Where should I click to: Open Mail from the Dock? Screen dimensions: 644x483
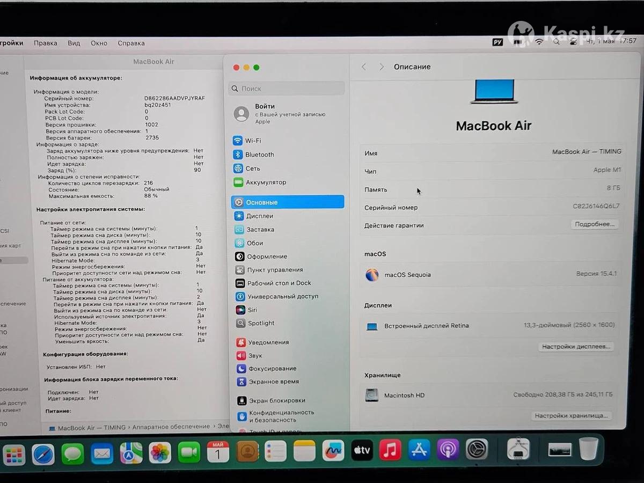[102, 453]
